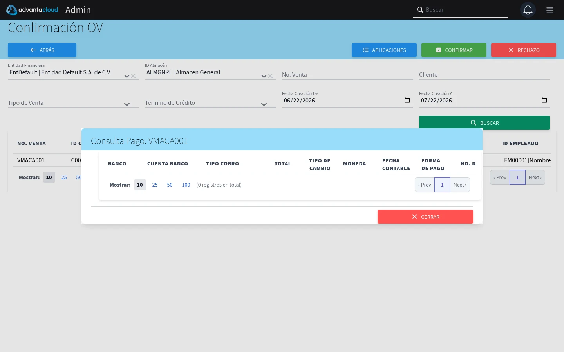
Task: Select page 1 in dialog pagination
Action: click(442, 185)
